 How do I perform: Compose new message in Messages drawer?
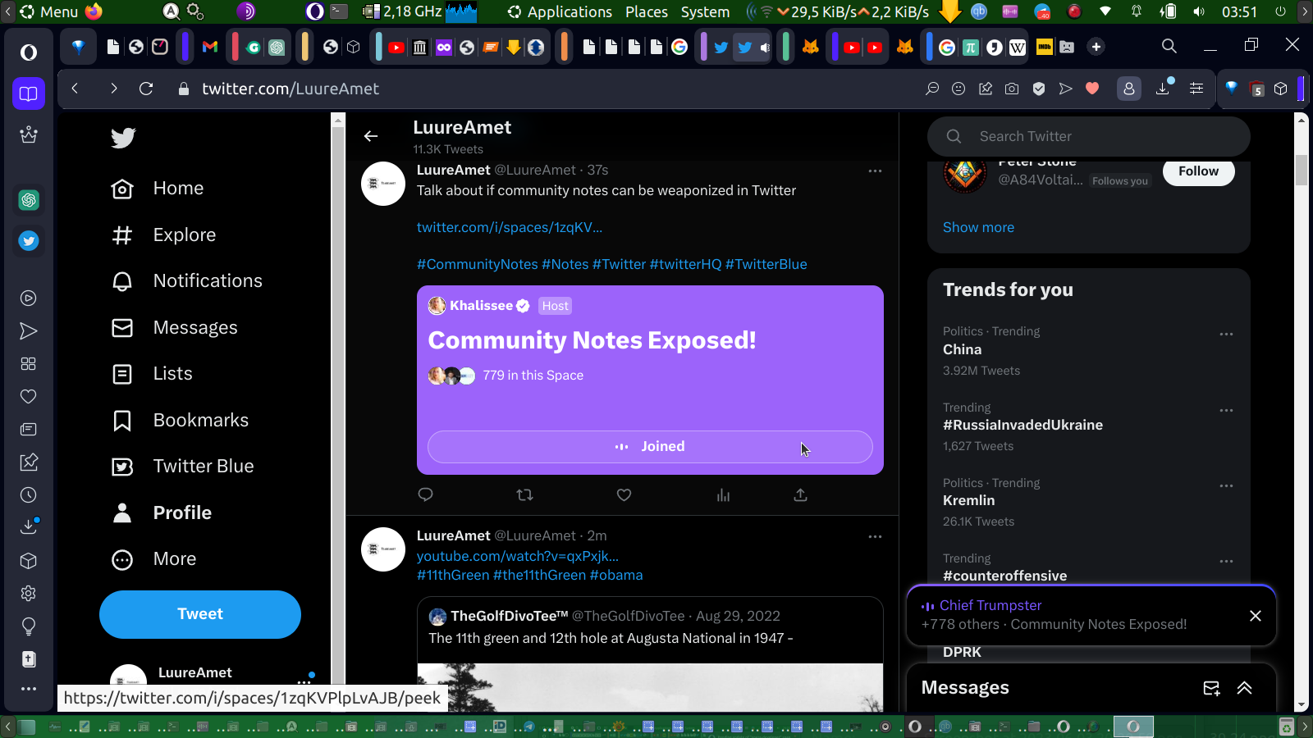click(x=1211, y=688)
